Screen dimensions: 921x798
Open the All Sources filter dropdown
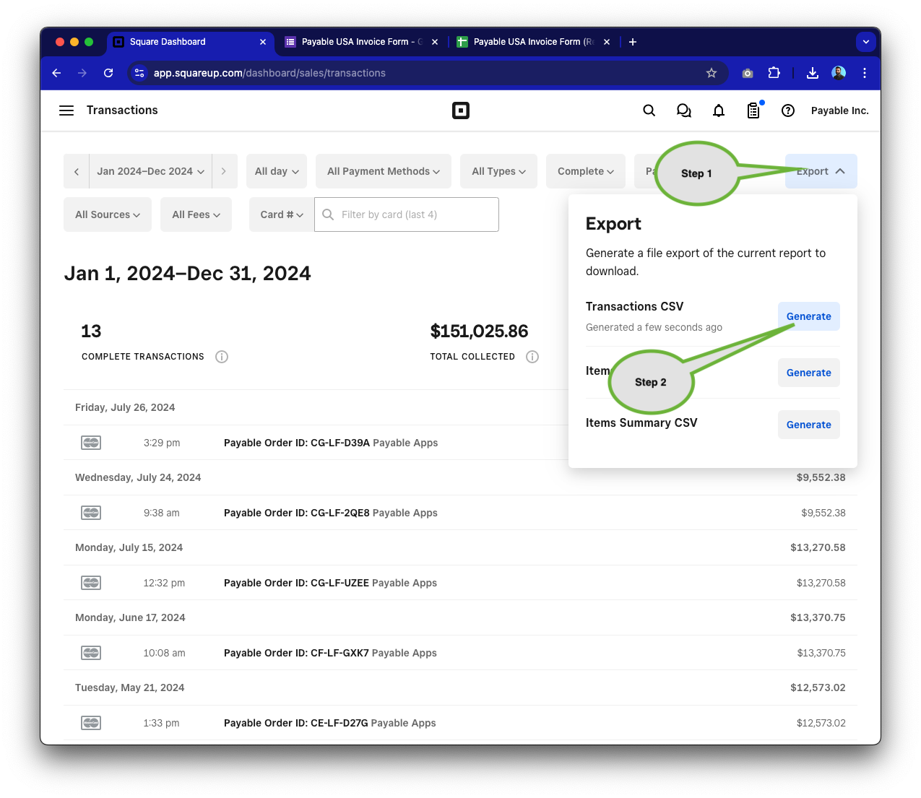coord(107,214)
